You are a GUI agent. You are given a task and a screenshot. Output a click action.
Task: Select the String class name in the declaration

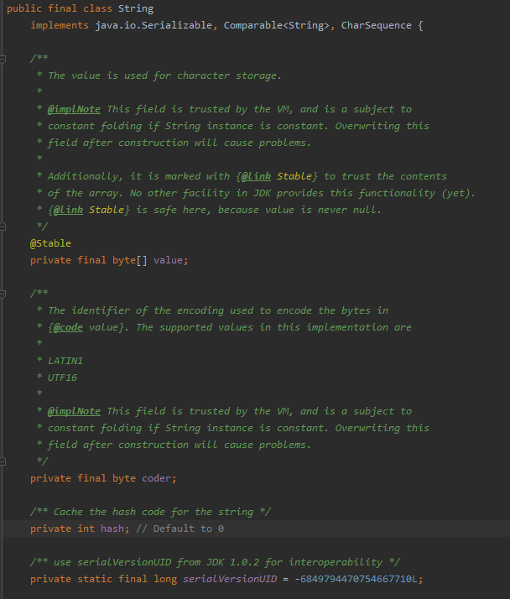[x=136, y=8]
